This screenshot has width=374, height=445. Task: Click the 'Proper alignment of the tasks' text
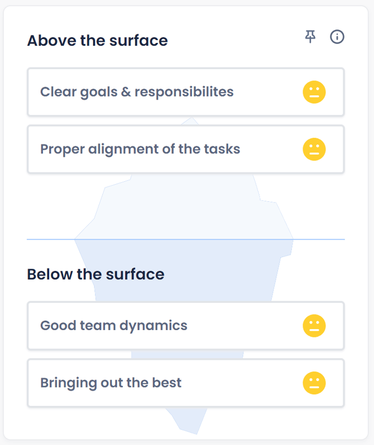(x=140, y=149)
